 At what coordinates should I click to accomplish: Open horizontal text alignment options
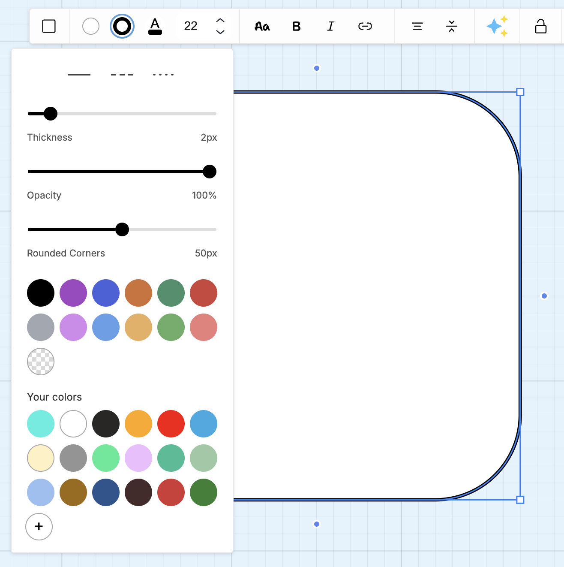(x=417, y=26)
